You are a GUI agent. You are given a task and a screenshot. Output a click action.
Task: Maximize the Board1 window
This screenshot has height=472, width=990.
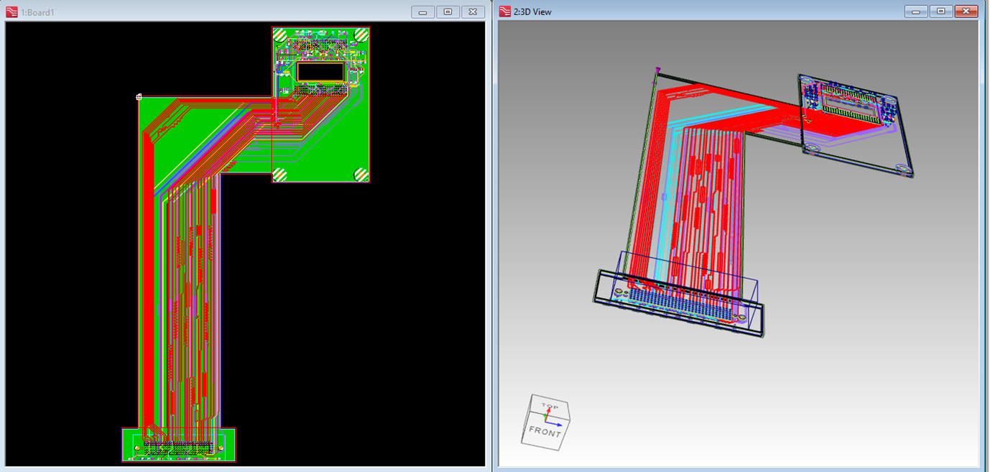448,11
